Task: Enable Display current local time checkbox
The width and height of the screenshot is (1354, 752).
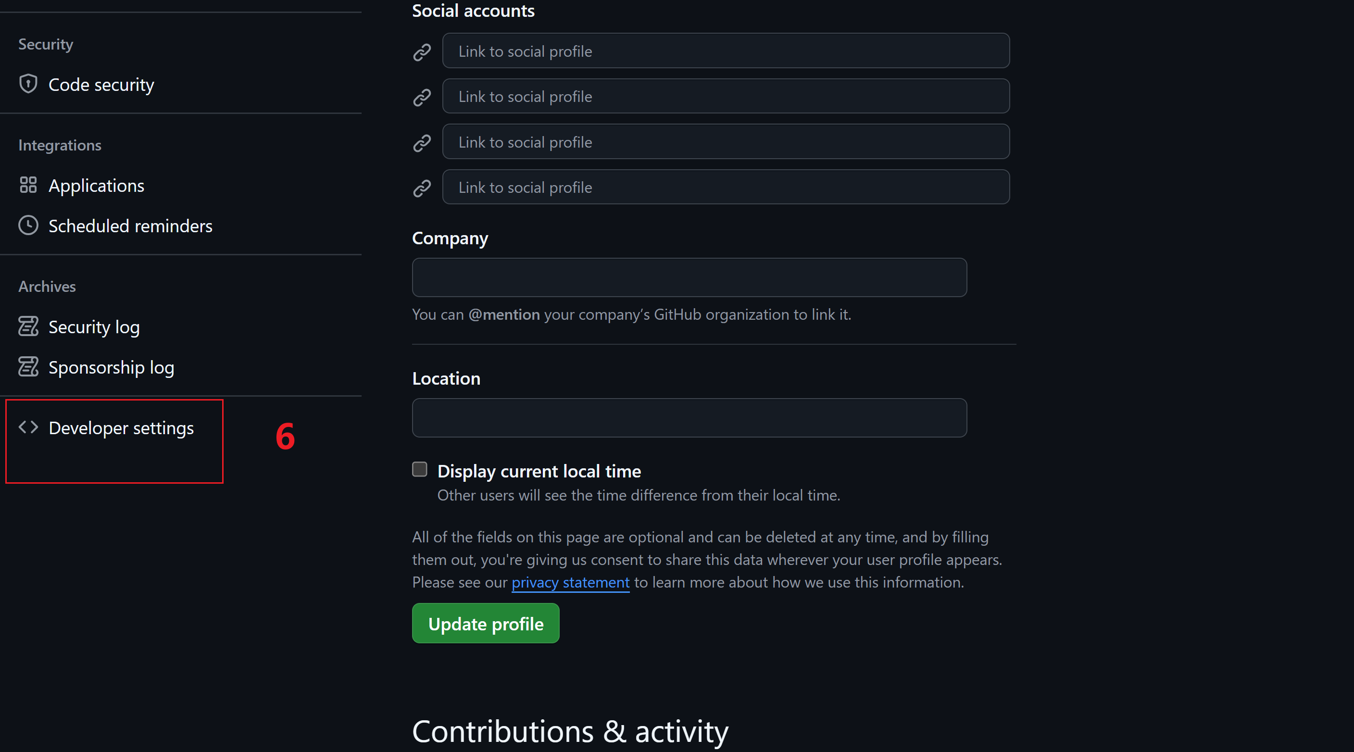Action: point(419,469)
